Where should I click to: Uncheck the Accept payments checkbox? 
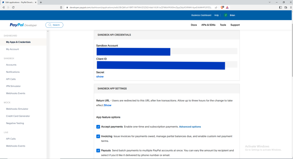coord(98,127)
